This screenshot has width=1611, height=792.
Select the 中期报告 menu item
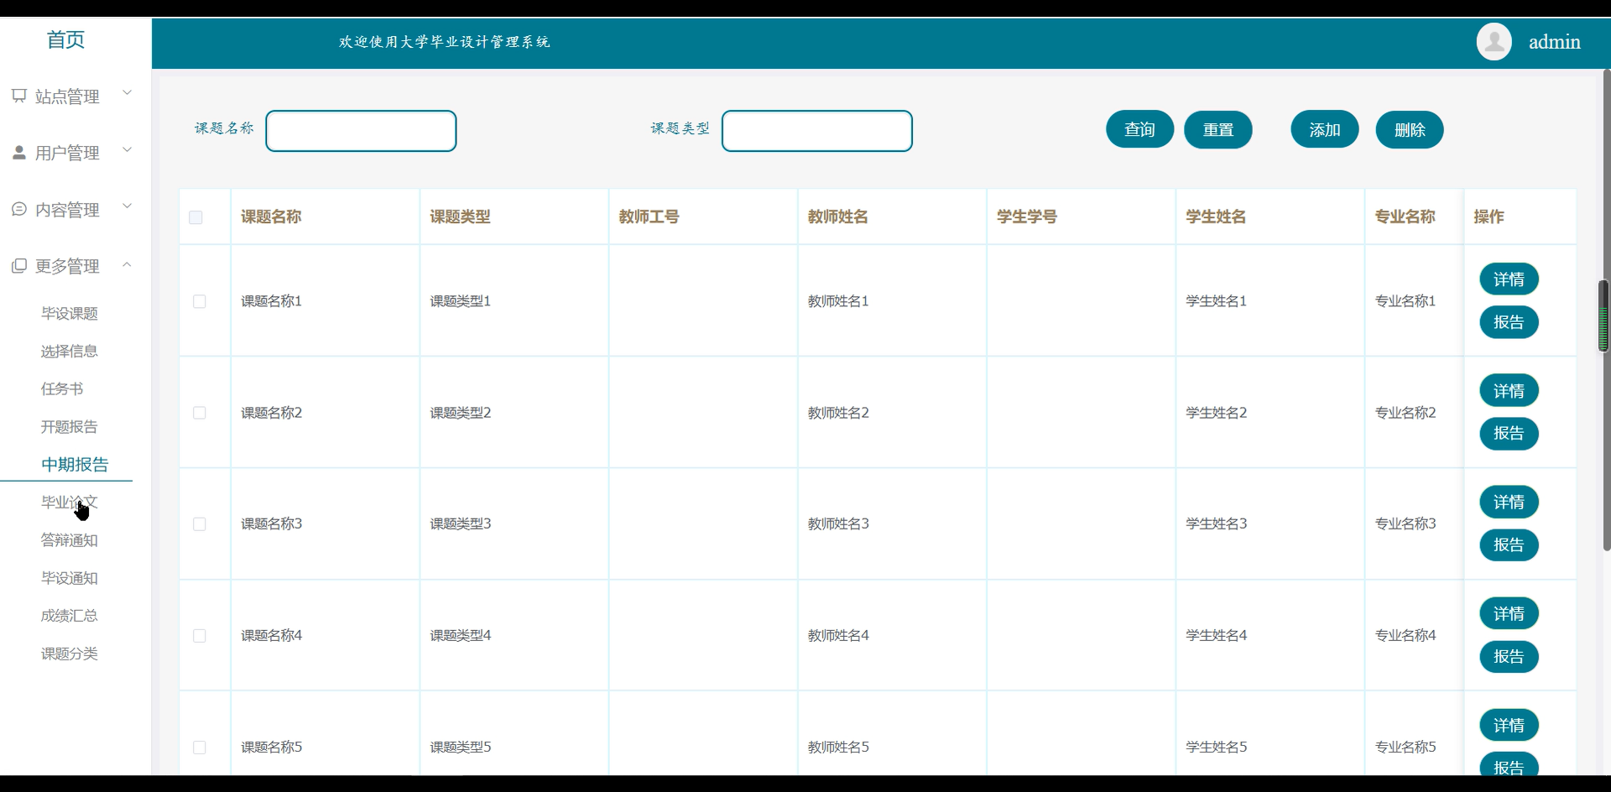pyautogui.click(x=75, y=465)
